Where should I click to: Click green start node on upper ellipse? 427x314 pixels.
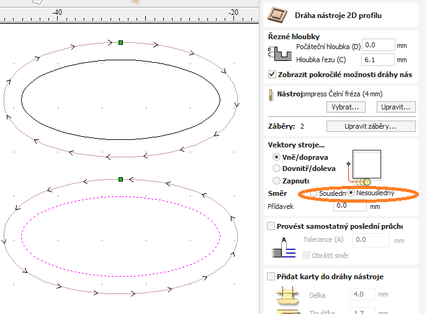[x=120, y=42]
